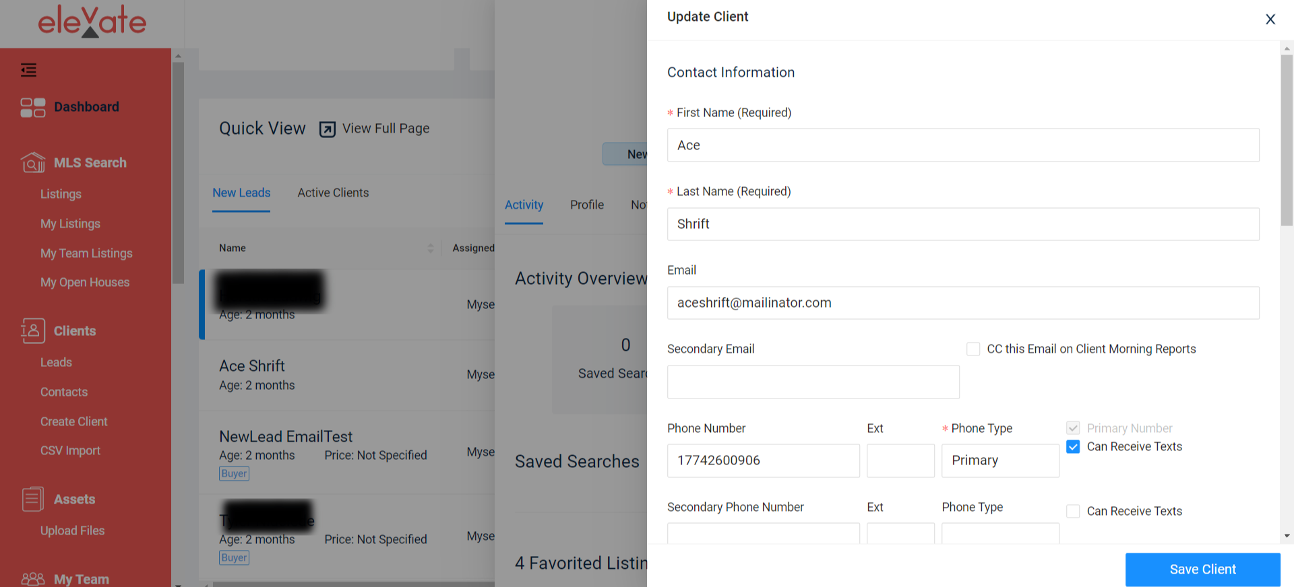Open the Dashboard icon in the sidebar

(x=33, y=107)
